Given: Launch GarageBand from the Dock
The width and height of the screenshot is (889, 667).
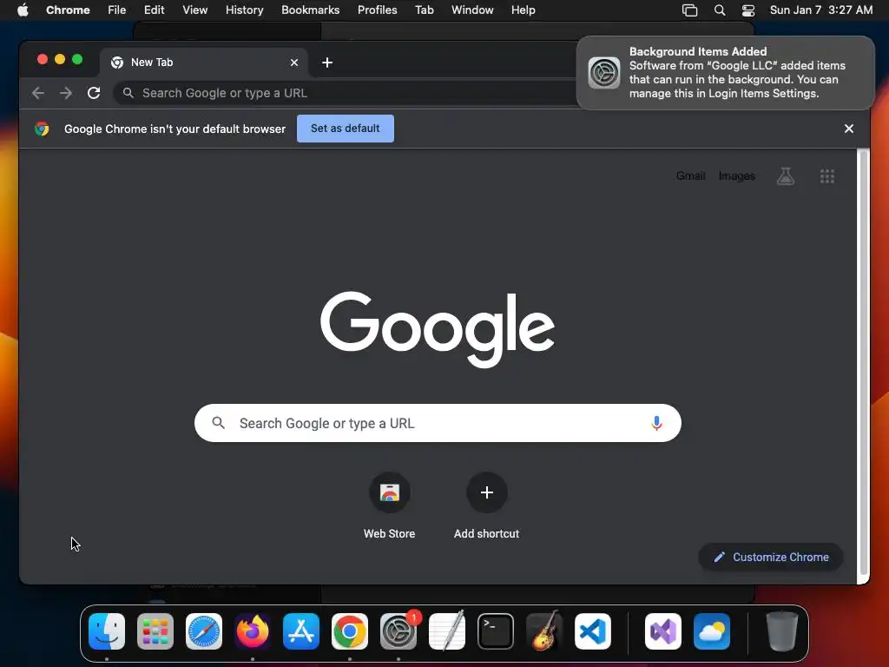Looking at the screenshot, I should [x=544, y=631].
